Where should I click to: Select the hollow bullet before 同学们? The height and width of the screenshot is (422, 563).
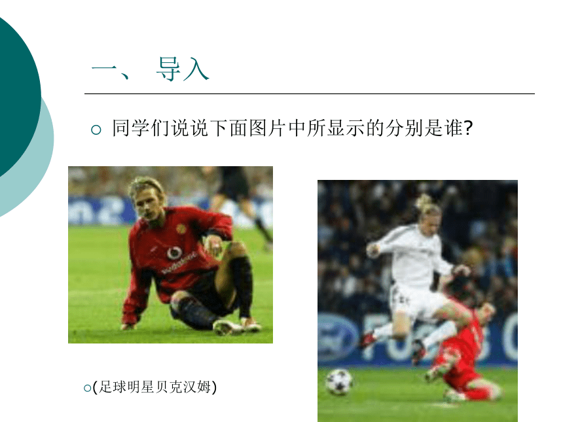click(x=96, y=129)
